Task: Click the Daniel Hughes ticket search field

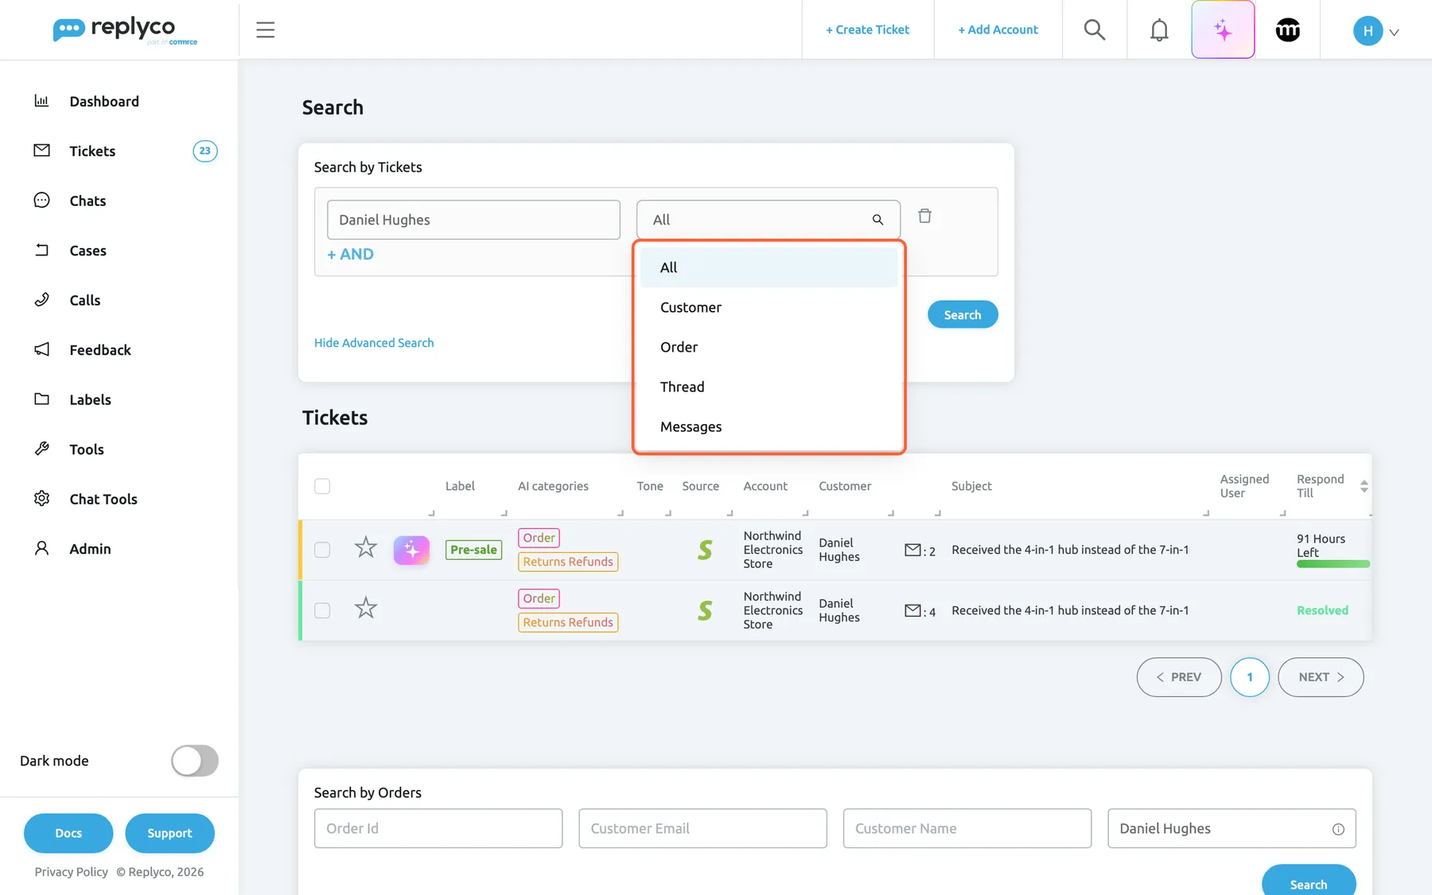Action: pos(473,220)
